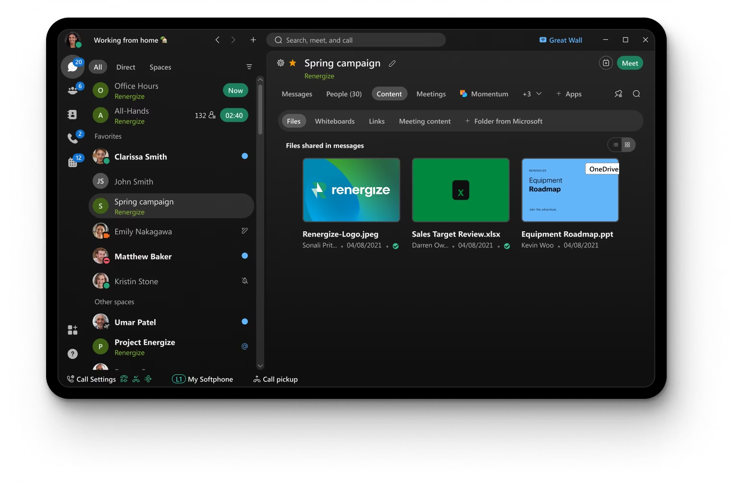744x490 pixels.
Task: Open the John Smith conversation
Action: [171, 181]
